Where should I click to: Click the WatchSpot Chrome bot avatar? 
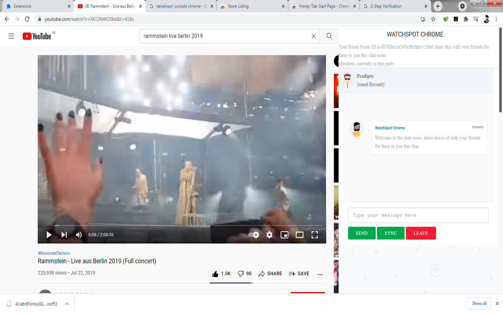356,129
